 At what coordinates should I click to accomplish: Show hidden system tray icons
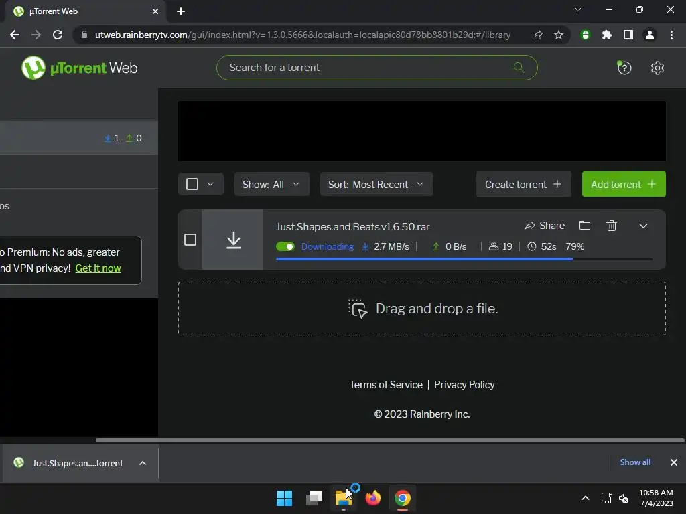(x=586, y=498)
